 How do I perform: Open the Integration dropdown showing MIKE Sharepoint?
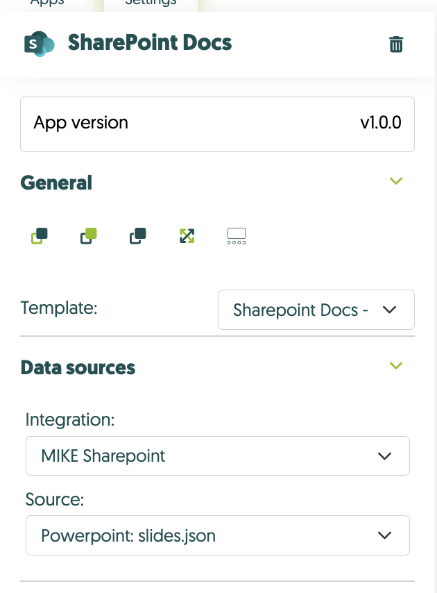click(x=217, y=456)
